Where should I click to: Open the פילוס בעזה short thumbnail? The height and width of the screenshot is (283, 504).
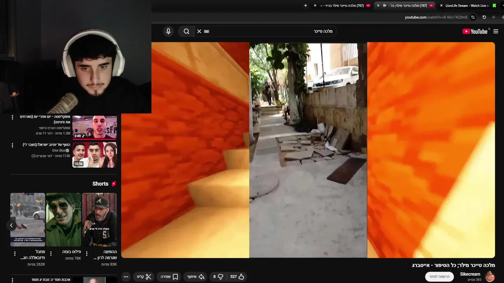click(x=63, y=219)
